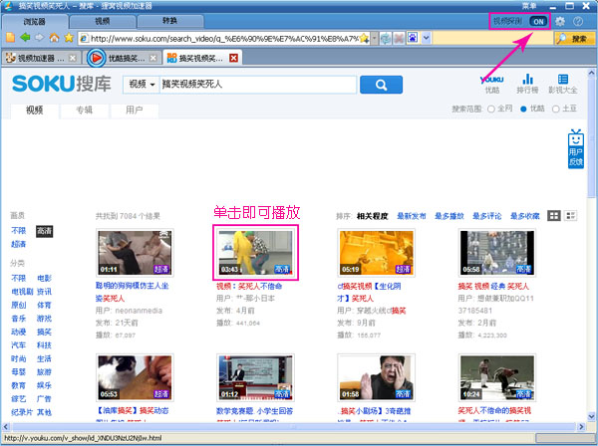Open the 视频 search type dropdown
The width and height of the screenshot is (598, 446).
142,85
